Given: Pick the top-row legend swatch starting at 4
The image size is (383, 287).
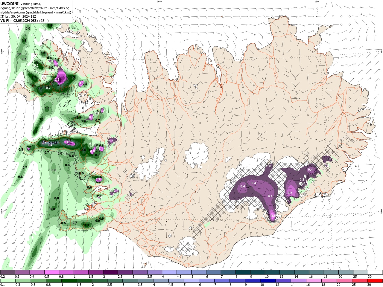Looking at the screenshot, I should pyautogui.click(x=169, y=272).
